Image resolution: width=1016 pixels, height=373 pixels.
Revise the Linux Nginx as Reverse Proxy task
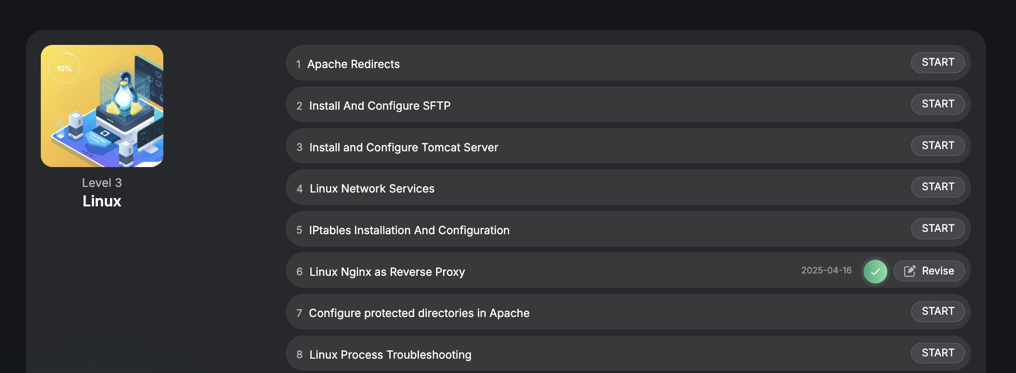(x=929, y=271)
